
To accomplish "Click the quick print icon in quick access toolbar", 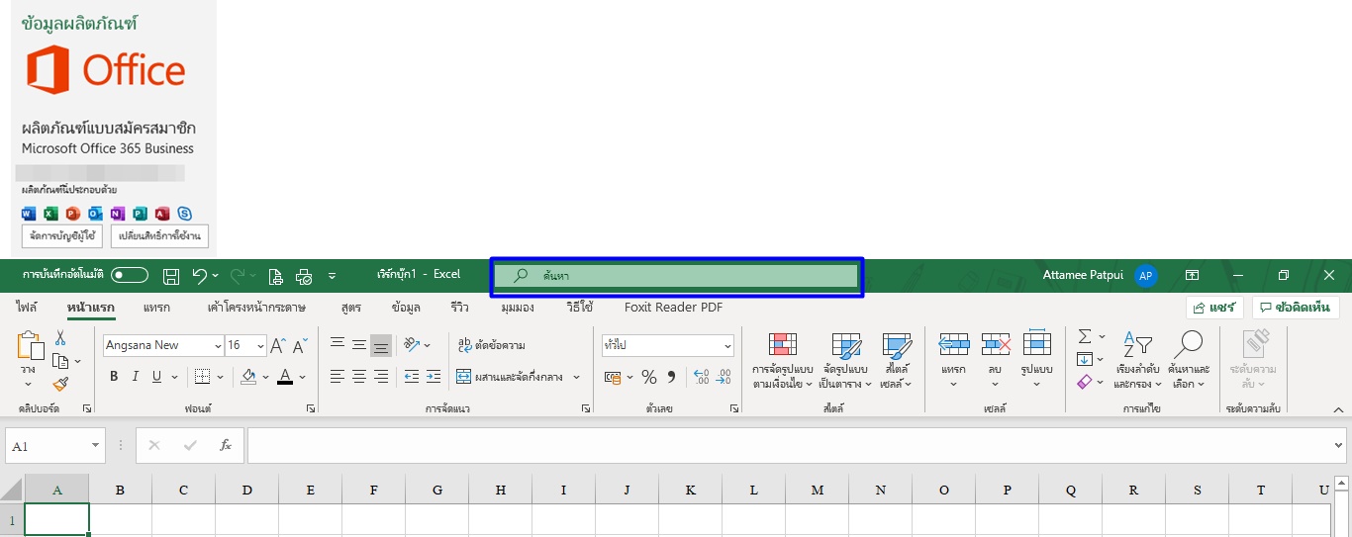I will (304, 276).
